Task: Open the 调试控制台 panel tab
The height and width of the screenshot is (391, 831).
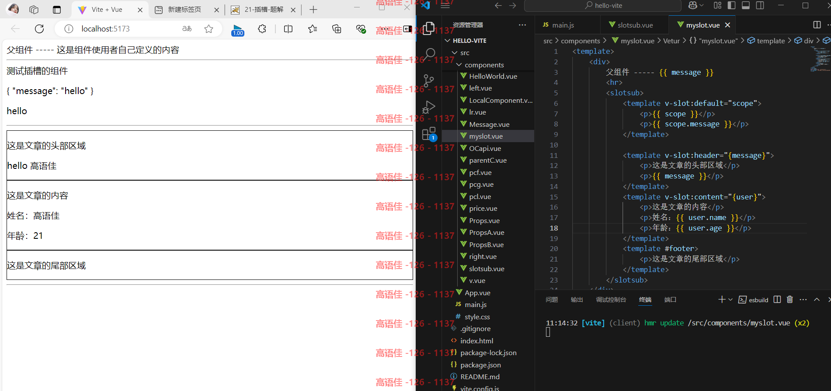Action: point(611,300)
